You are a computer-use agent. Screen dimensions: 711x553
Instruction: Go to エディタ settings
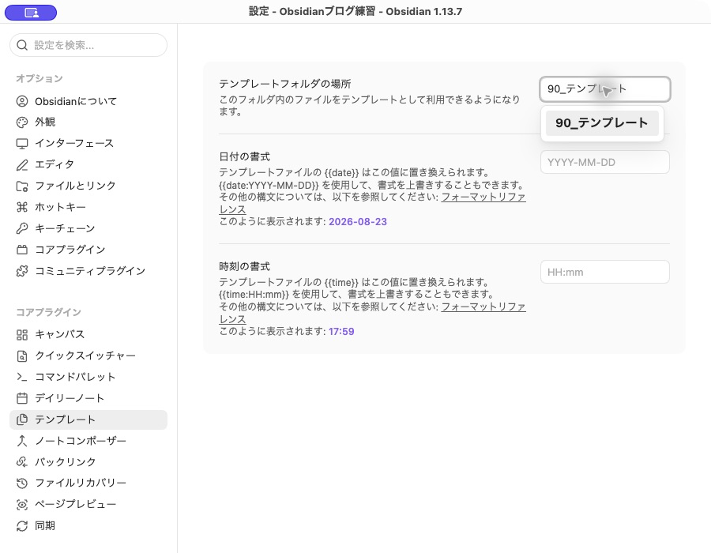(x=88, y=164)
